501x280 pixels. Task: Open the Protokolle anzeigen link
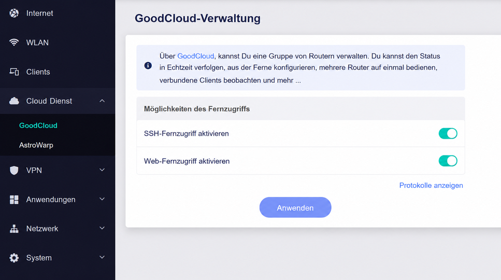click(x=431, y=186)
